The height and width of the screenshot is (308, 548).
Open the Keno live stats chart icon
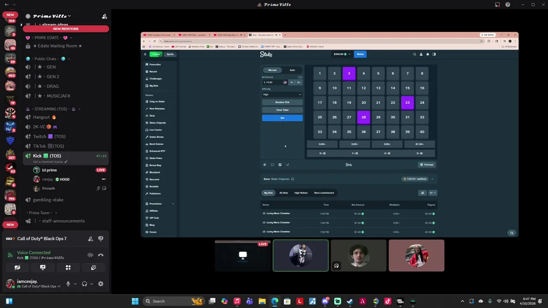click(x=288, y=165)
